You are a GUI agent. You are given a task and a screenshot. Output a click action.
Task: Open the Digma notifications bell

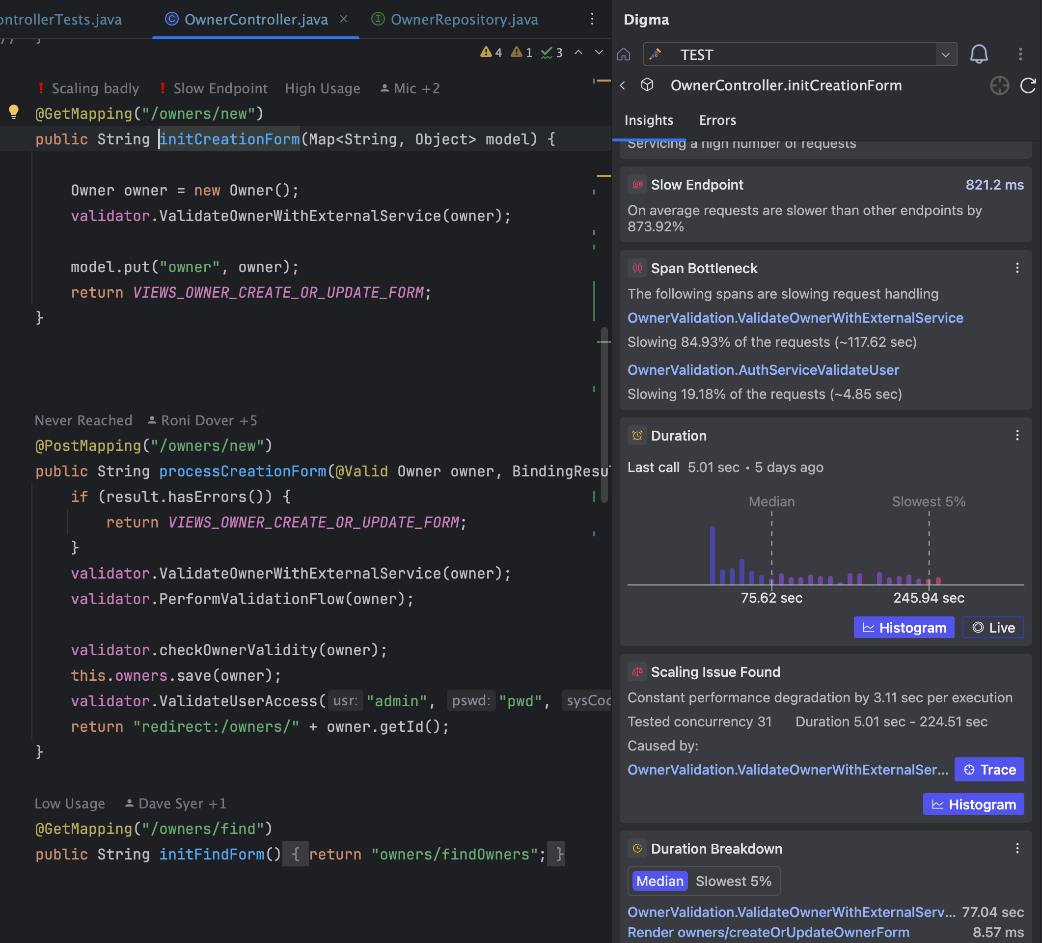pos(979,55)
